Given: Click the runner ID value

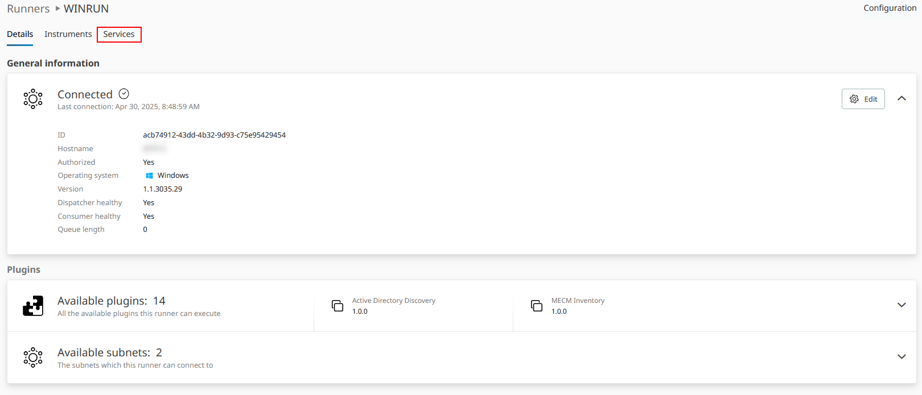Looking at the screenshot, I should 214,135.
